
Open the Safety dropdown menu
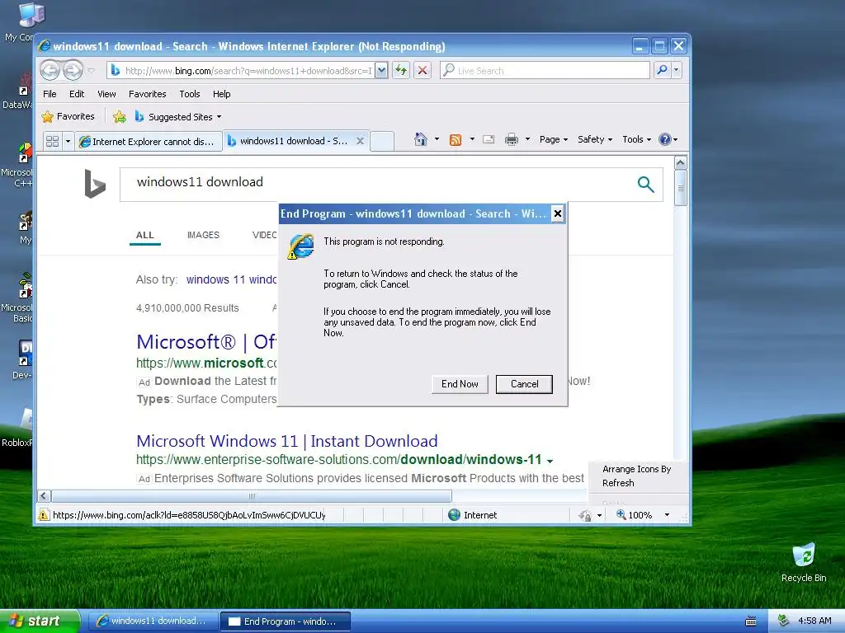pos(595,139)
